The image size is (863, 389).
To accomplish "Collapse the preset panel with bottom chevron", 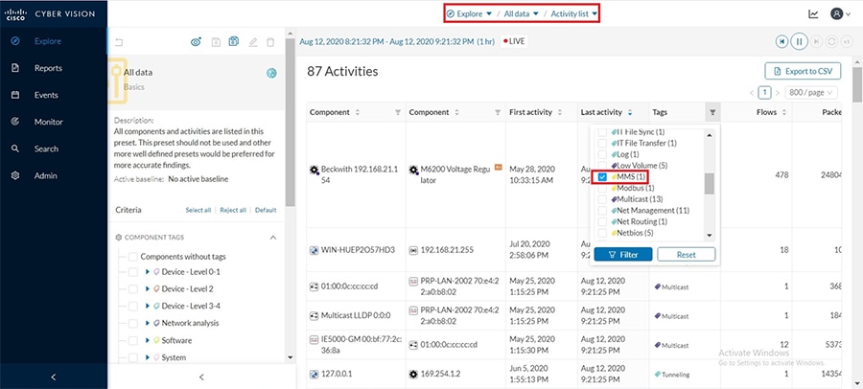I will pos(201,377).
